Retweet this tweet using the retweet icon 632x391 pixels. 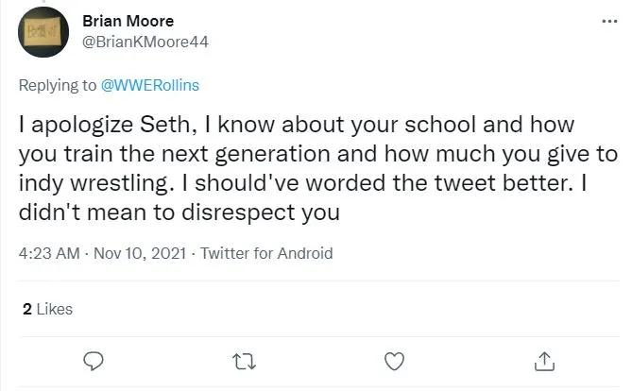coord(243,360)
